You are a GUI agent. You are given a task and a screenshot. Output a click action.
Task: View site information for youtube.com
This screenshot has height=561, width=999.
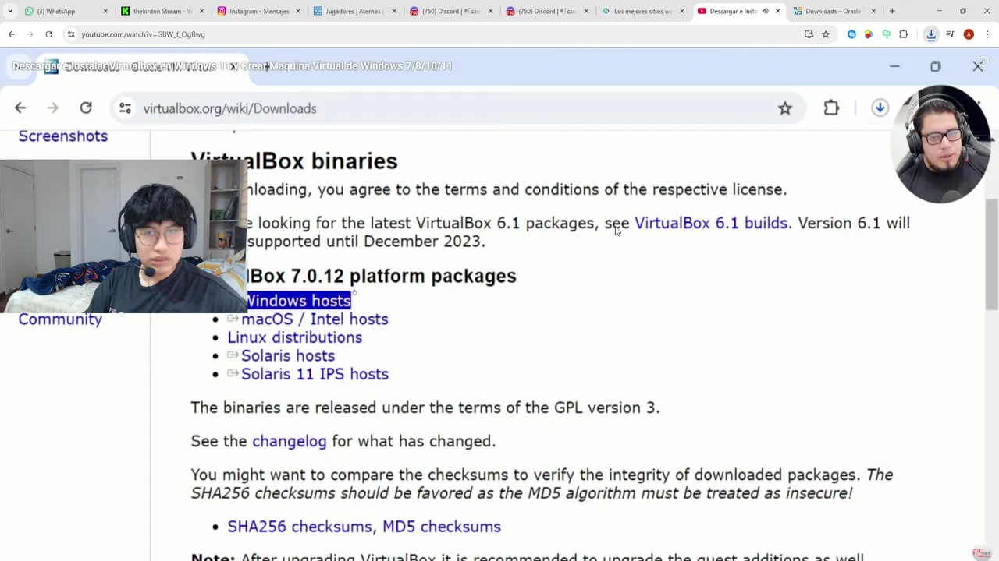point(71,34)
